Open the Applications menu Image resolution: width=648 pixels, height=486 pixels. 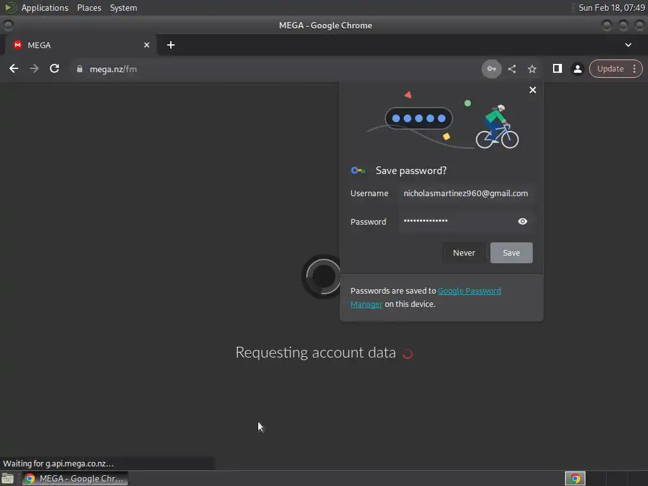[x=45, y=8]
